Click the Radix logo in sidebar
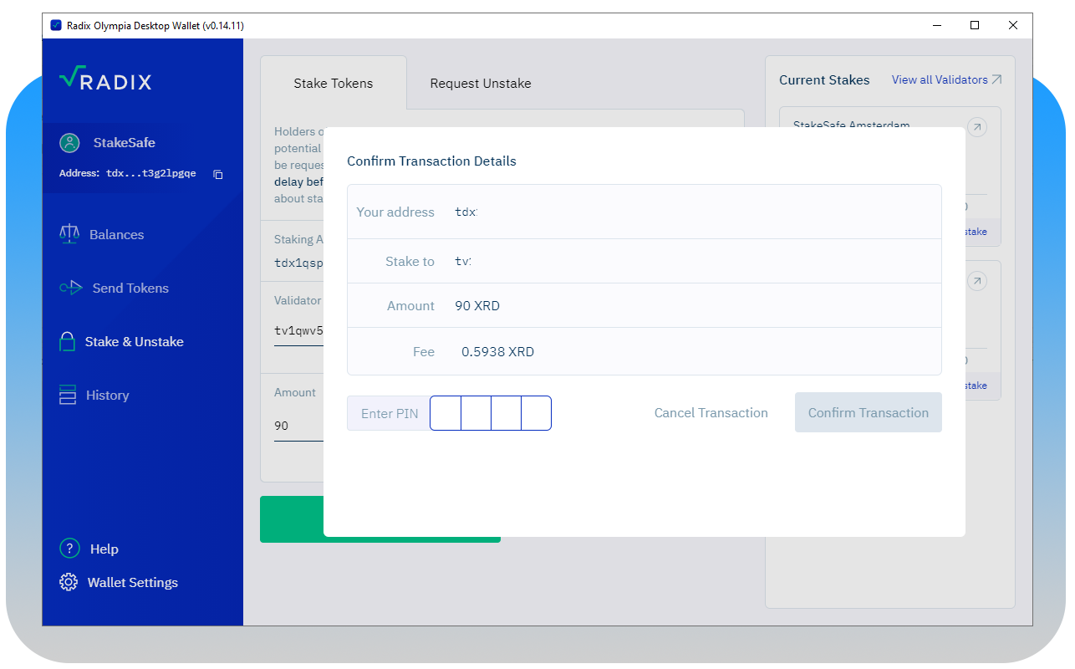This screenshot has width=1075, height=669. point(105,79)
